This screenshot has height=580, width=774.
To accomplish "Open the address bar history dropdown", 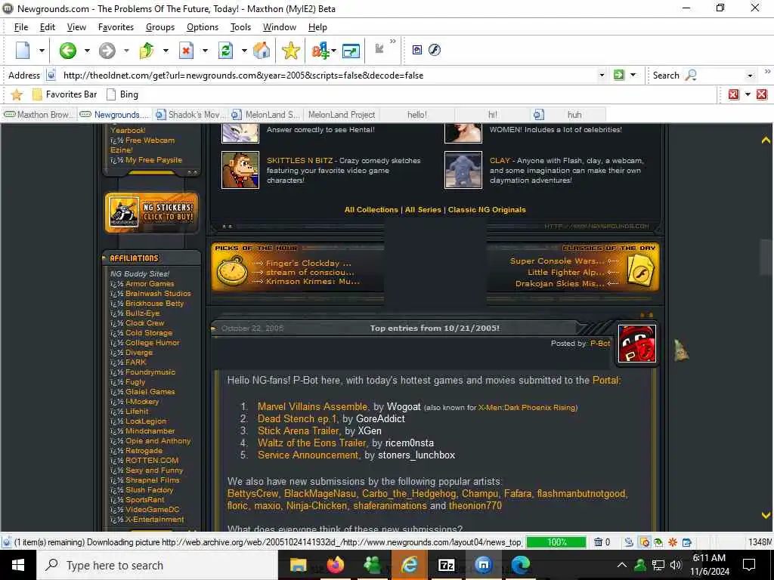I will coord(602,76).
